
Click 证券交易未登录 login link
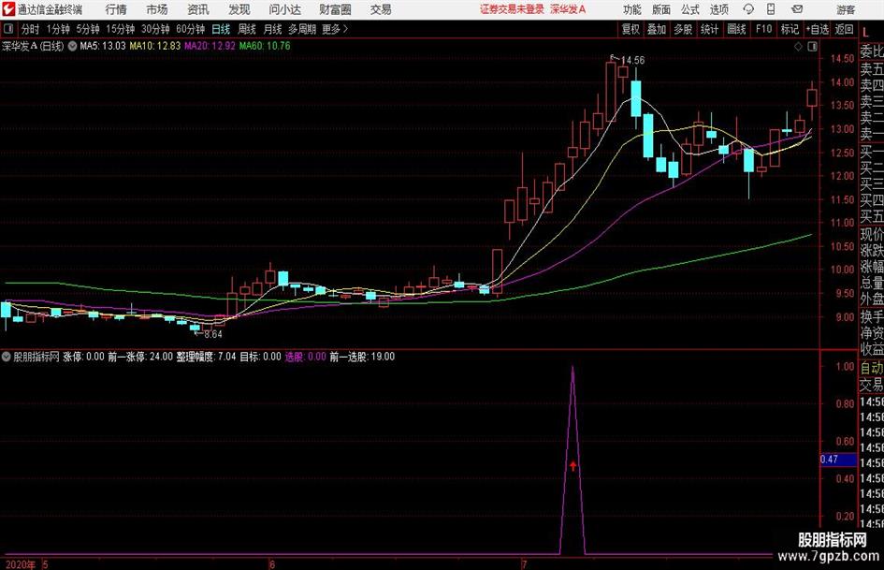pos(512,9)
